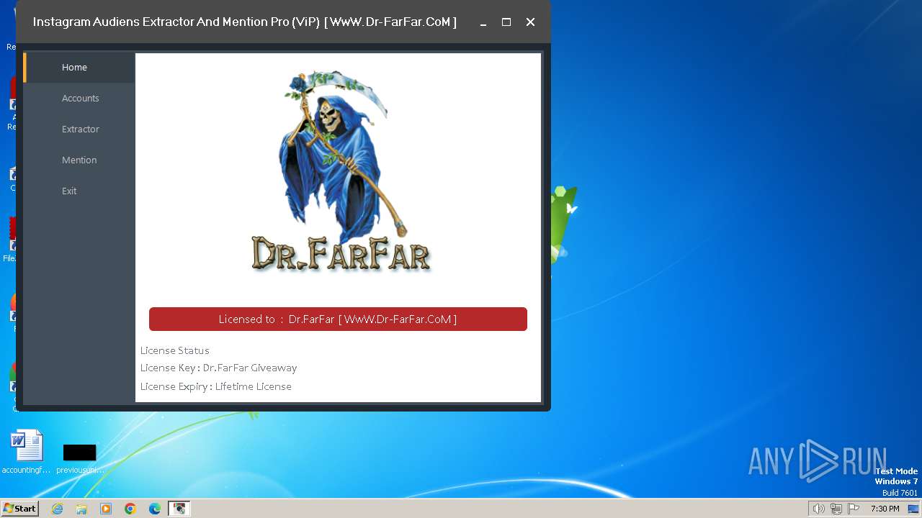
Task: Select License Expiry Lifetime License text
Action: [216, 386]
